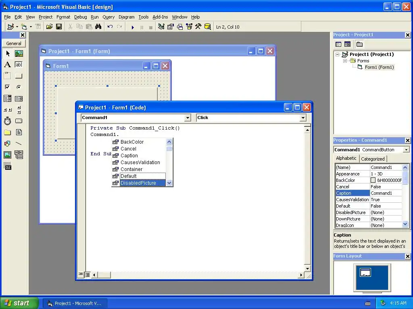This screenshot has height=309, width=413.
Task: Select Form1 (Form1) in the project tree
Action: pos(379,67)
